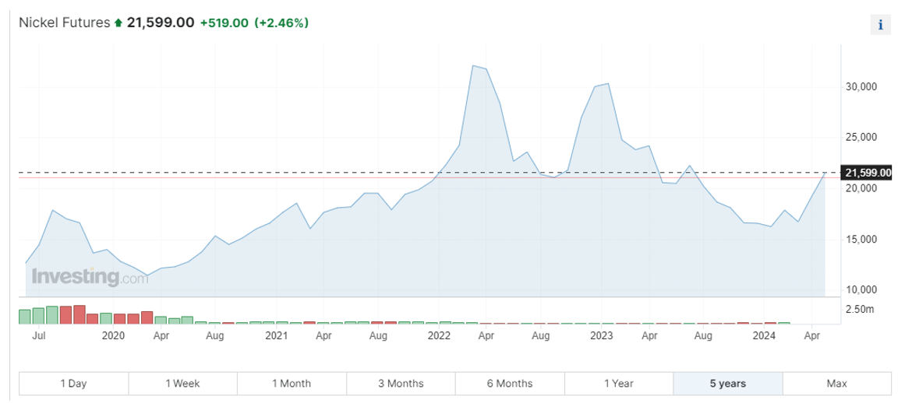Choose the 1 Month chart period
This screenshot has height=403, width=912.
pyautogui.click(x=292, y=383)
